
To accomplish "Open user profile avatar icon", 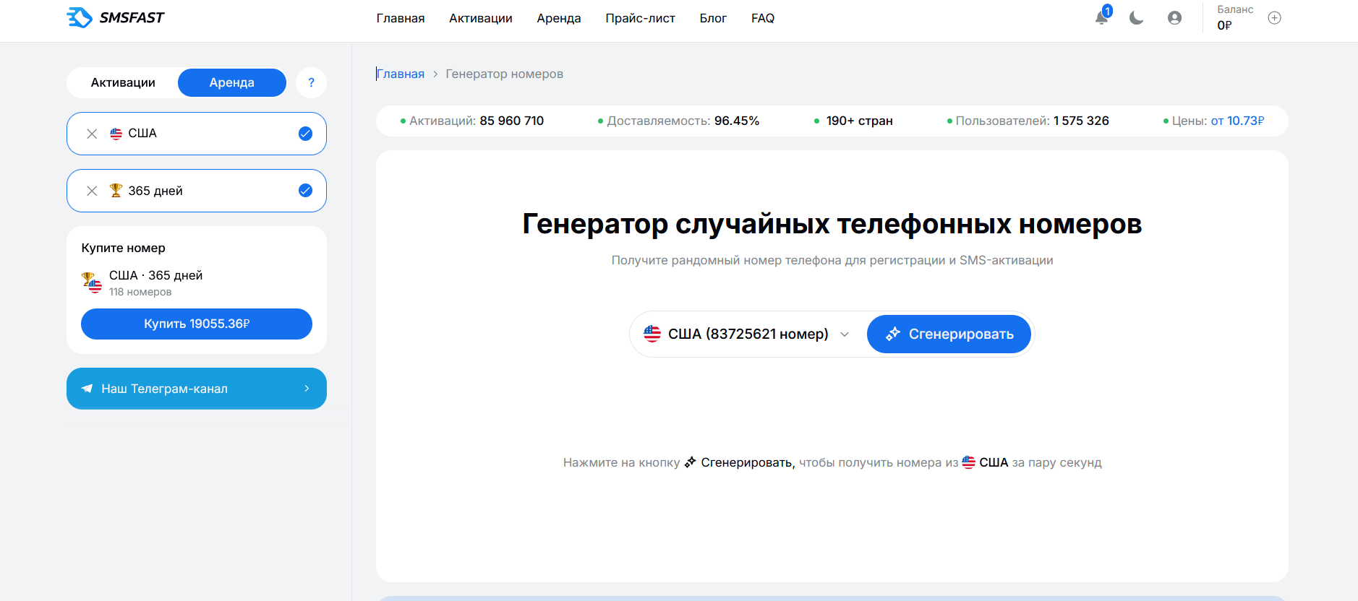I will coord(1174,18).
